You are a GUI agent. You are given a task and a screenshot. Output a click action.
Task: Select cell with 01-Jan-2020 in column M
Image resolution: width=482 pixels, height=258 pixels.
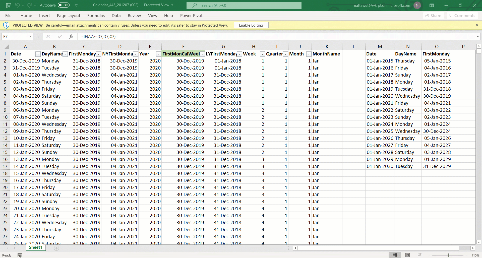[380, 96]
